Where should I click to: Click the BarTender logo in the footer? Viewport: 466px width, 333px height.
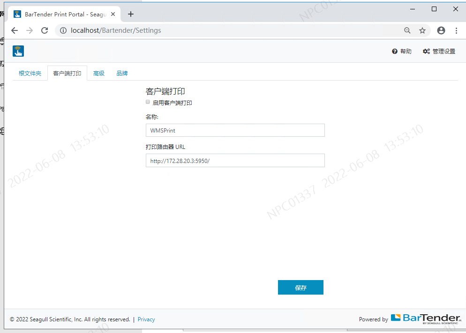[426, 318]
